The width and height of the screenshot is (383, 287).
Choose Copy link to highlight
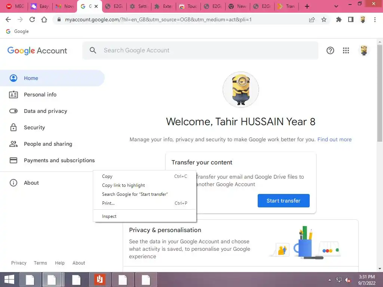145,185
